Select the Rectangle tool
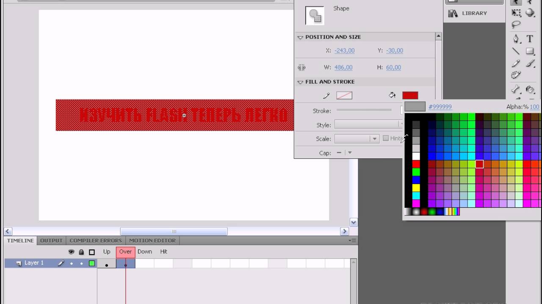 tap(530, 51)
